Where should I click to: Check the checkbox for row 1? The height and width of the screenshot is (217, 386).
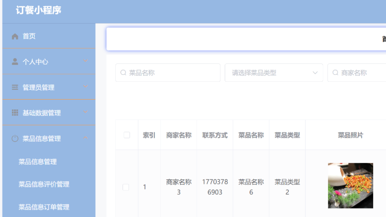[126, 187]
